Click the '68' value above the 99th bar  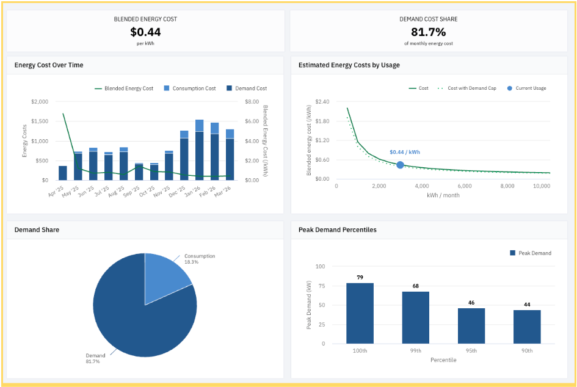(415, 286)
